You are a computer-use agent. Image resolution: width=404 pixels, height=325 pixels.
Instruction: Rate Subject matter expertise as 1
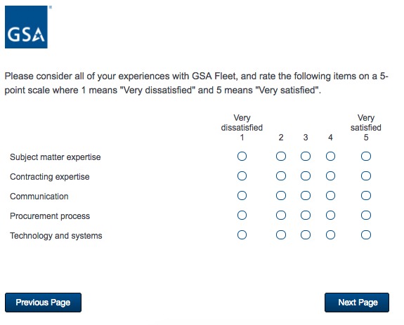pos(242,157)
